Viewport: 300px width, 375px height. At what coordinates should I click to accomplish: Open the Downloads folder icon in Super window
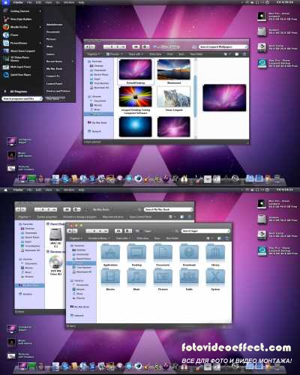(x=189, y=253)
